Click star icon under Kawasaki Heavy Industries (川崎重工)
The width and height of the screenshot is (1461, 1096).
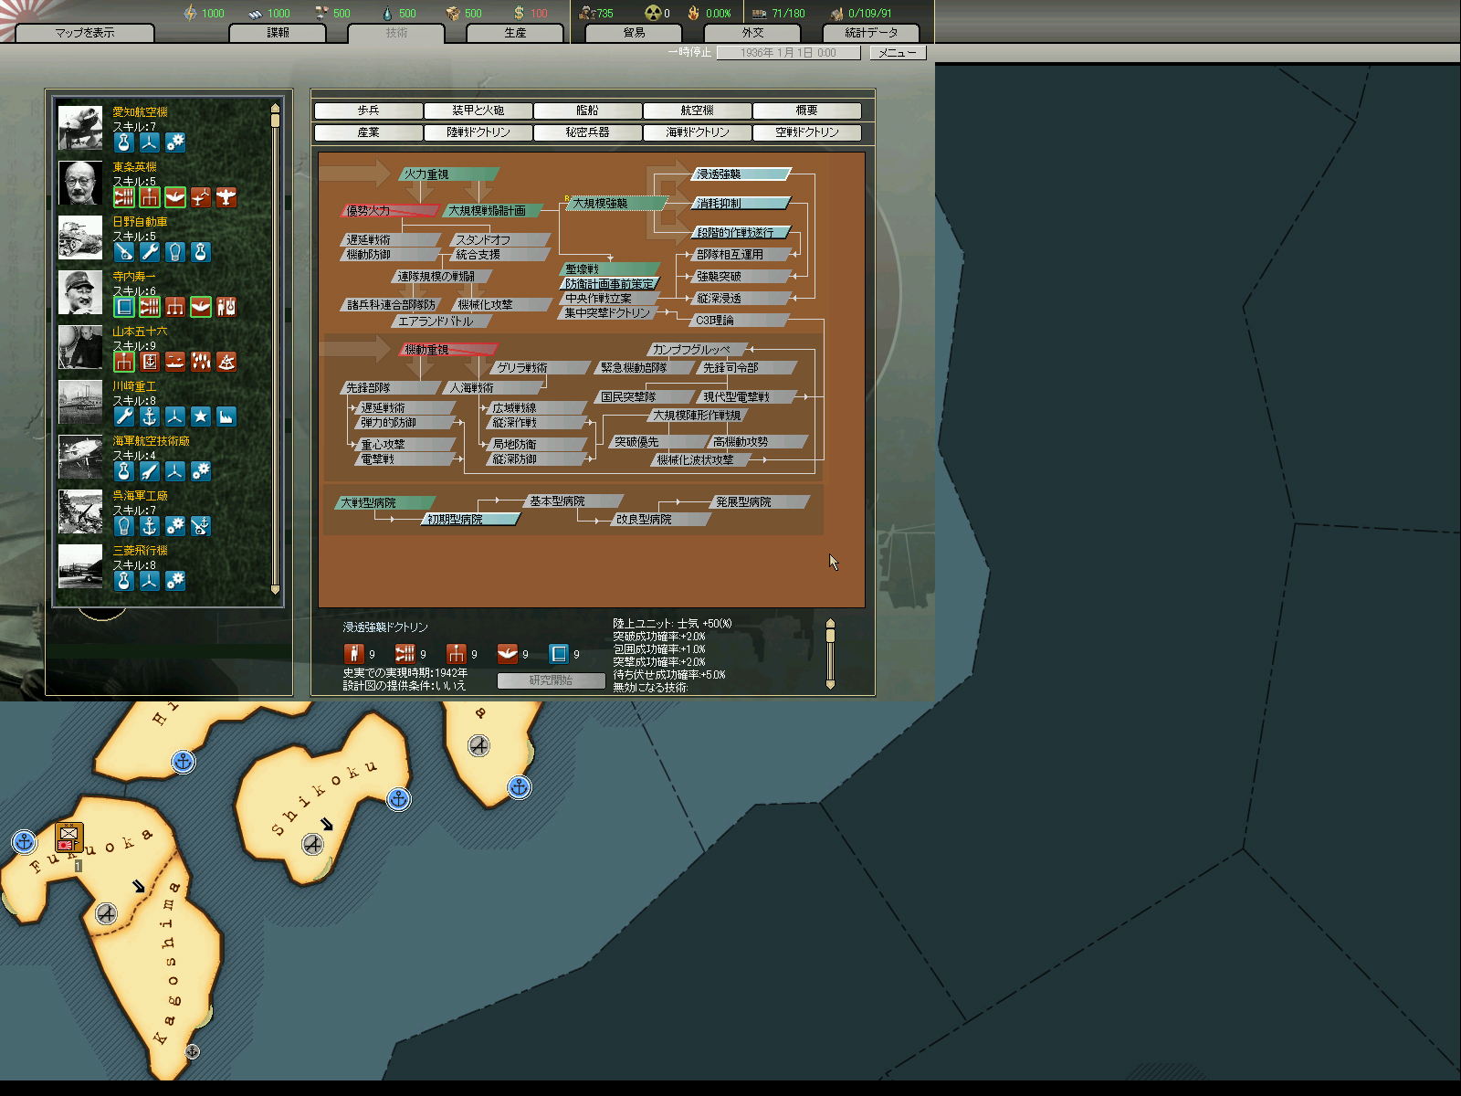201,417
